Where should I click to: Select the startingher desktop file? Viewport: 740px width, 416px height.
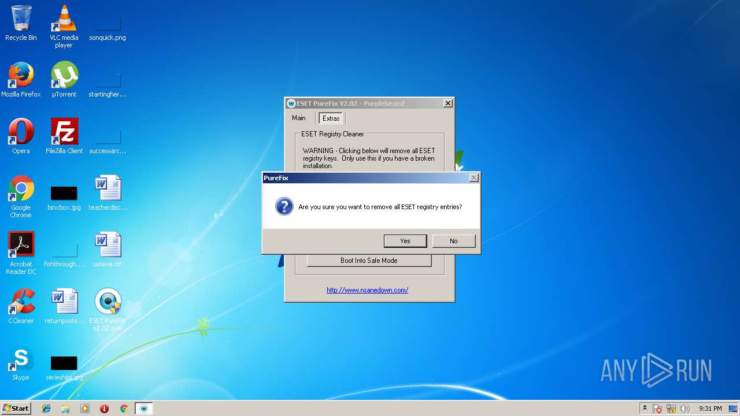pyautogui.click(x=108, y=84)
